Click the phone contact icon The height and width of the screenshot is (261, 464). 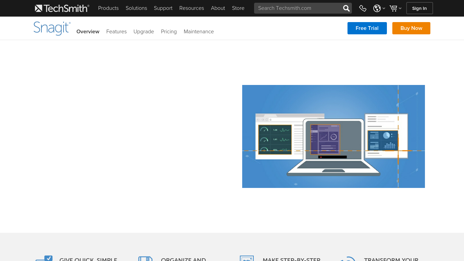pos(363,8)
